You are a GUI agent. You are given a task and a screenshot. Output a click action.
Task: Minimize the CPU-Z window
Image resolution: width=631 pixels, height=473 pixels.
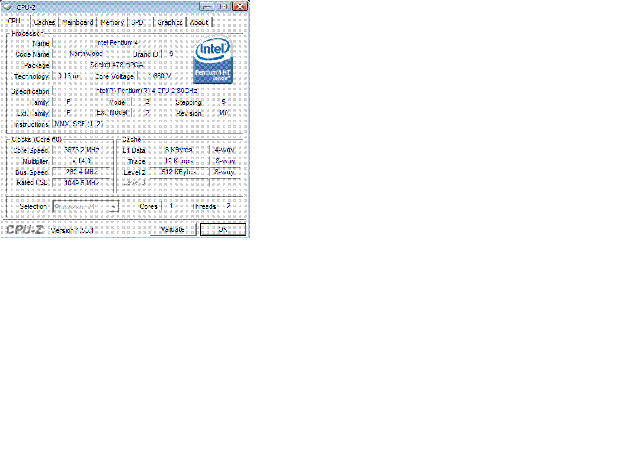point(206,6)
